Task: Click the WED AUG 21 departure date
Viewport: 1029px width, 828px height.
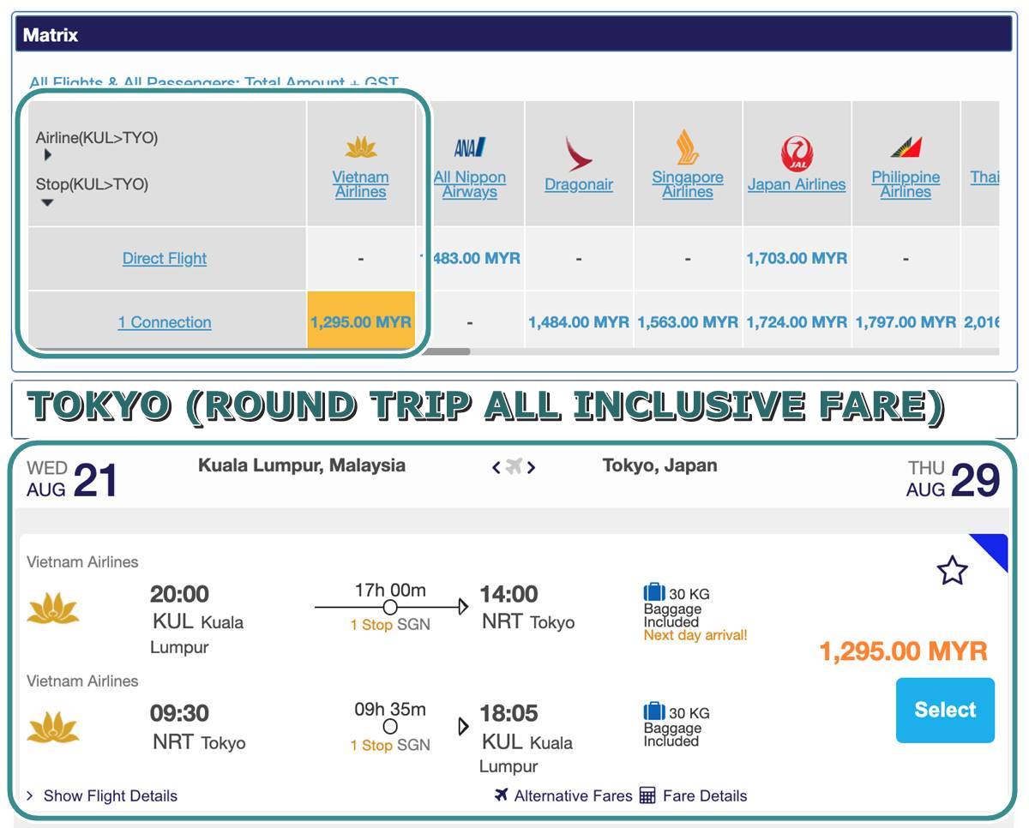Action: (72, 479)
